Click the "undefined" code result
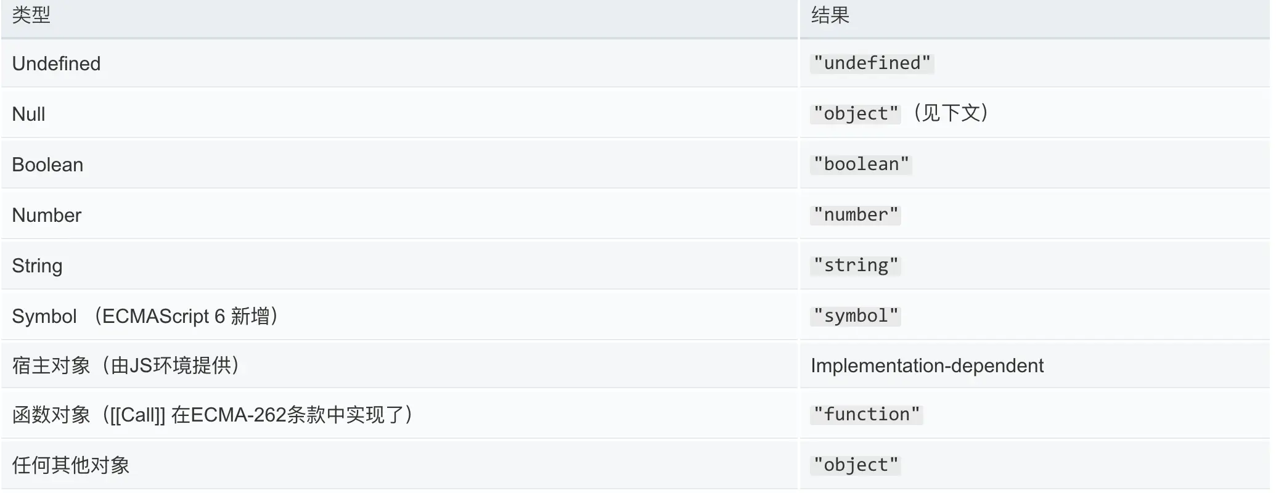Viewport: 1276px width, 493px height. click(872, 63)
